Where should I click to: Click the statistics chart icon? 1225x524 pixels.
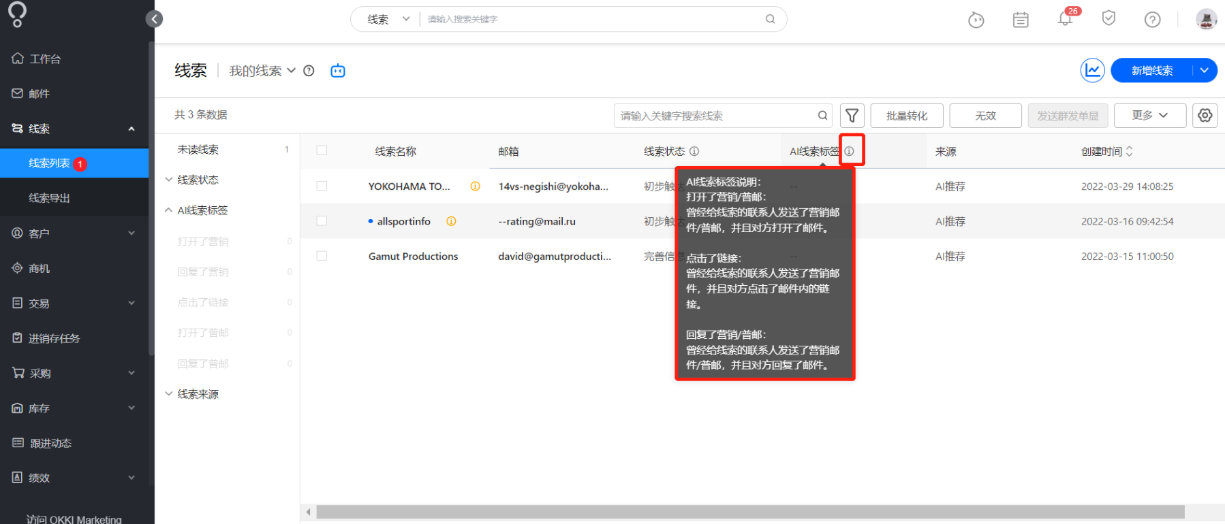coord(1092,70)
